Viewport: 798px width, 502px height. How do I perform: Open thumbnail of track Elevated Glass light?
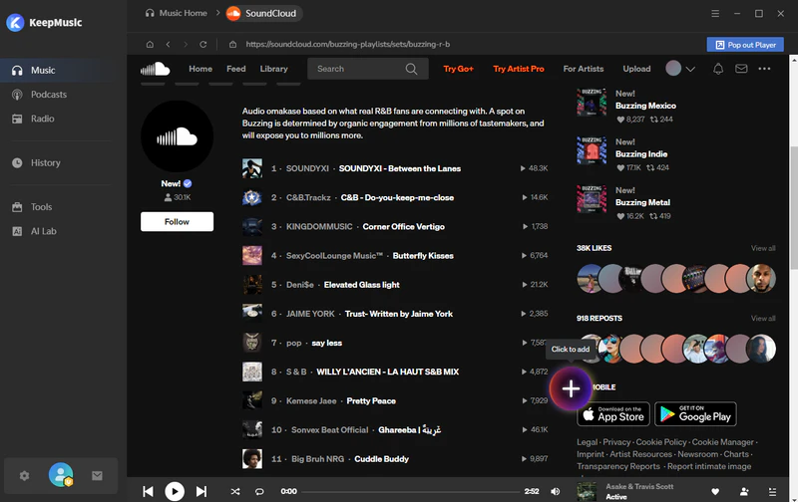(252, 285)
